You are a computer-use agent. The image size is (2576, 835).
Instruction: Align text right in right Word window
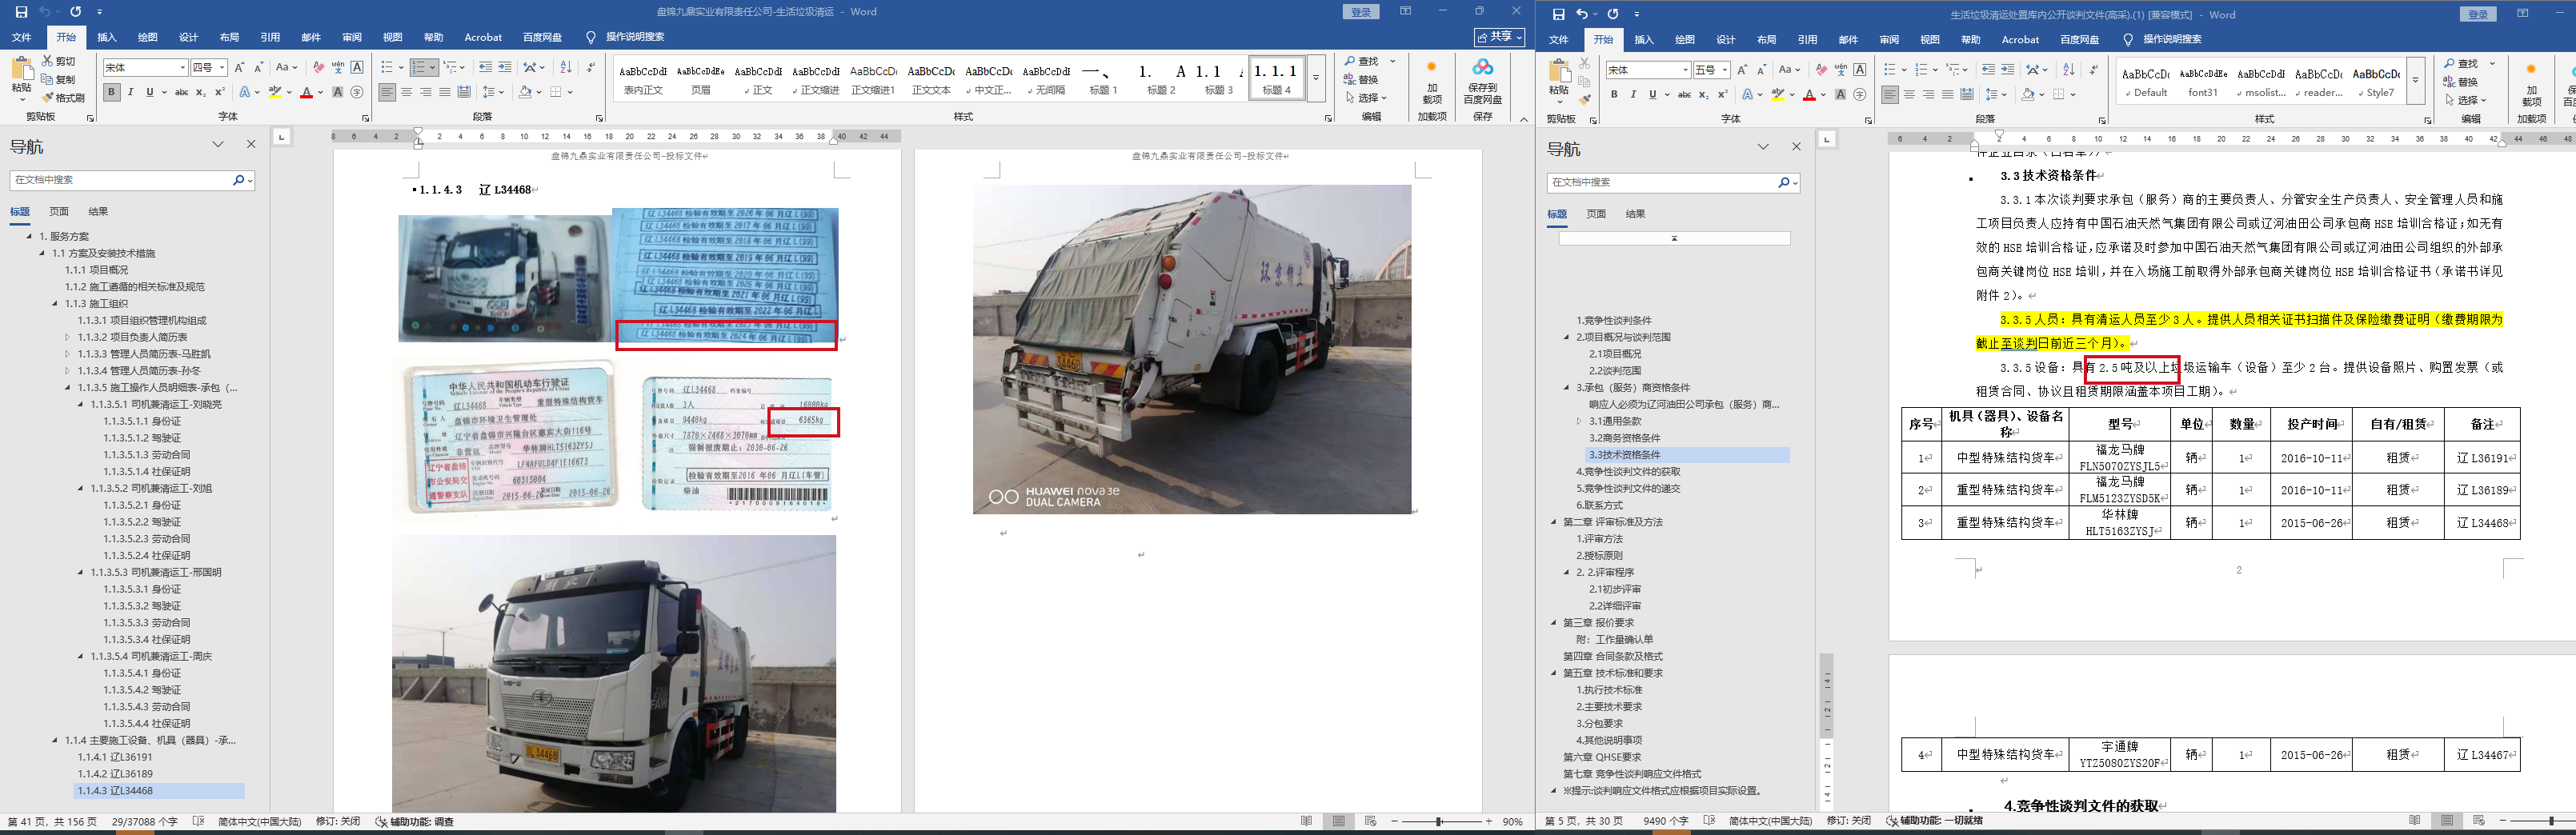[x=1928, y=95]
